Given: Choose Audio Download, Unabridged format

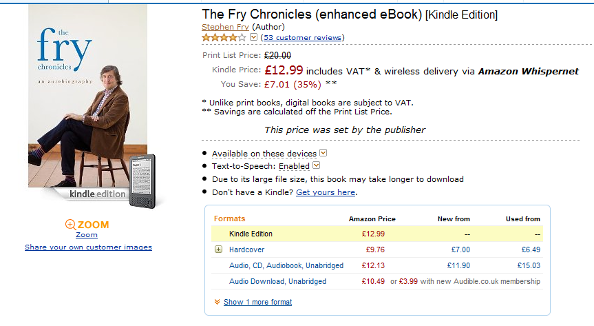Looking at the screenshot, I should click(x=277, y=281).
